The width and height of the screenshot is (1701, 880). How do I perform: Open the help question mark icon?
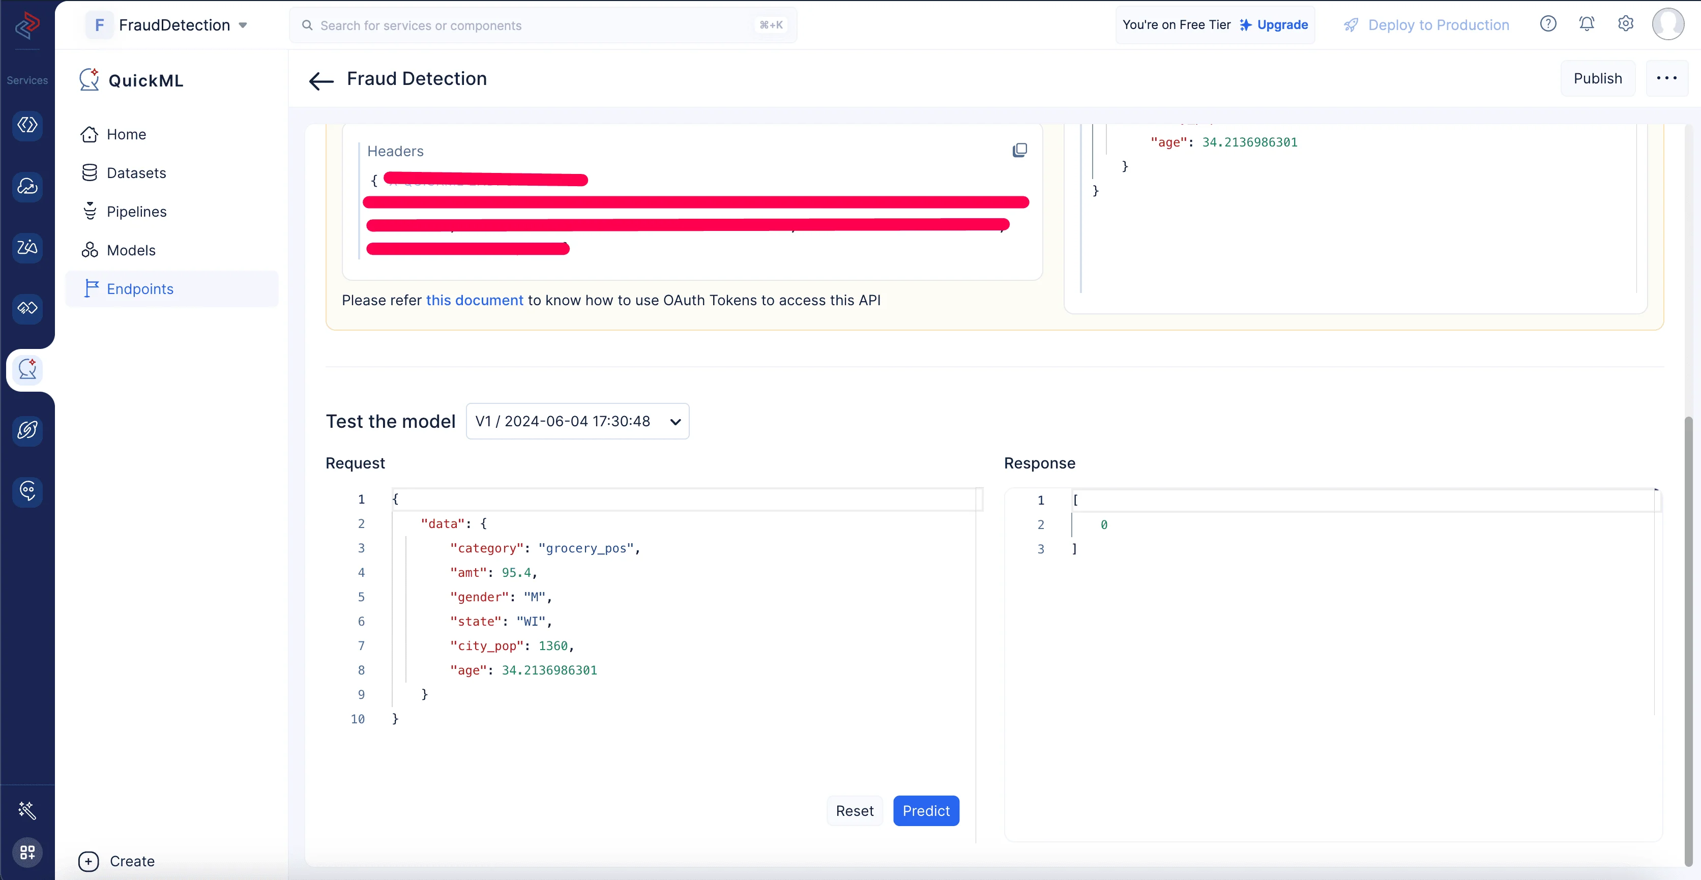click(1548, 24)
